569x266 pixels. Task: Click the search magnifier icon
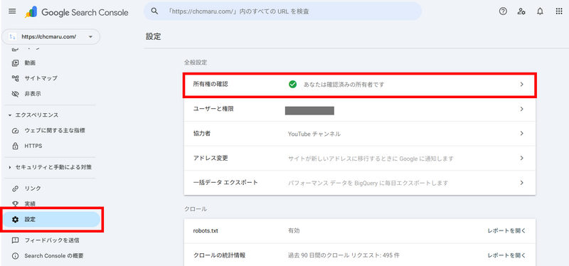tap(154, 11)
